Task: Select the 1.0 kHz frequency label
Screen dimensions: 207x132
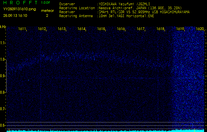Action: 3,59
